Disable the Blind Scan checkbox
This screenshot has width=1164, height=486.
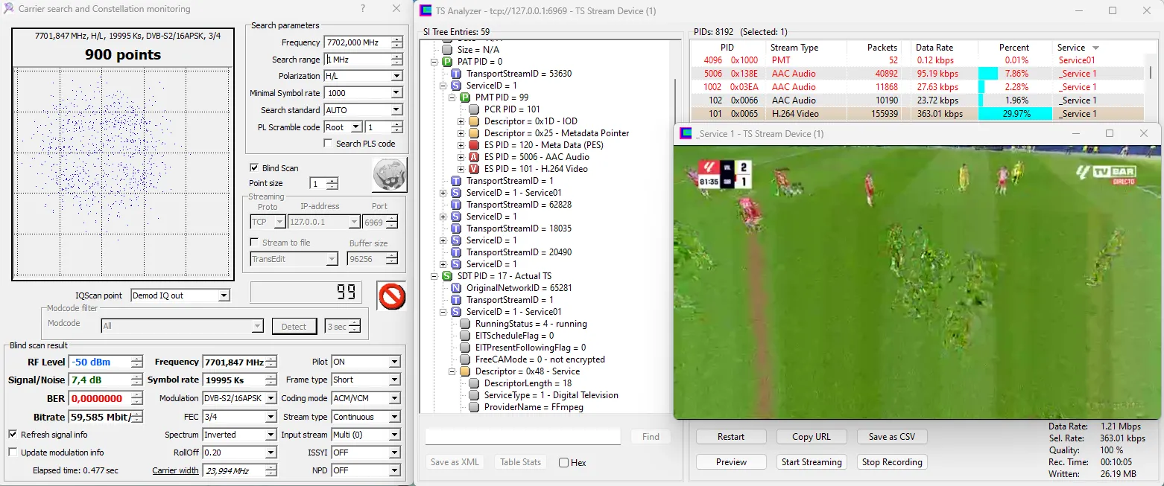coord(254,168)
